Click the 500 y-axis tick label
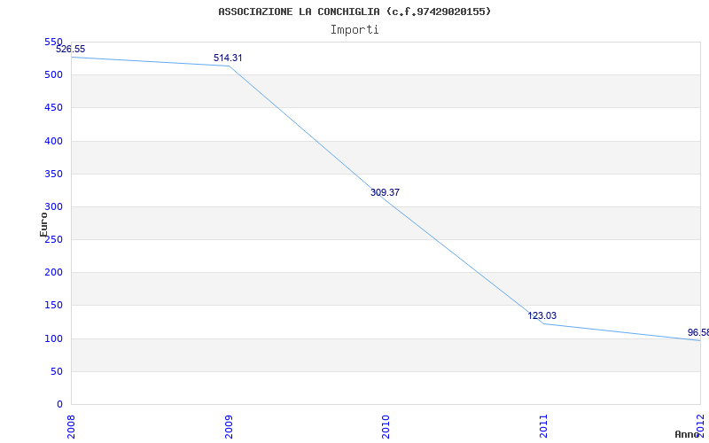 [53, 75]
